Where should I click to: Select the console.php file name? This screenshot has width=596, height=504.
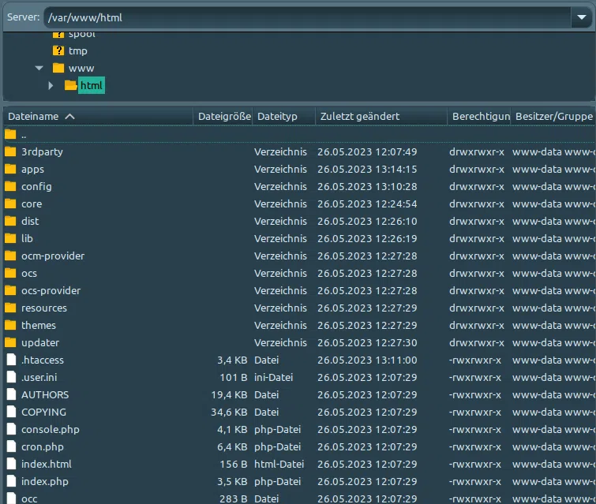[x=51, y=430]
